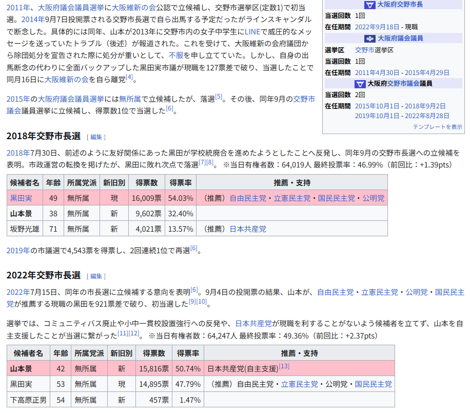
Task: Click the Osaka prefecture flag beside 大阪府議会議員
Action: [x=370, y=39]
